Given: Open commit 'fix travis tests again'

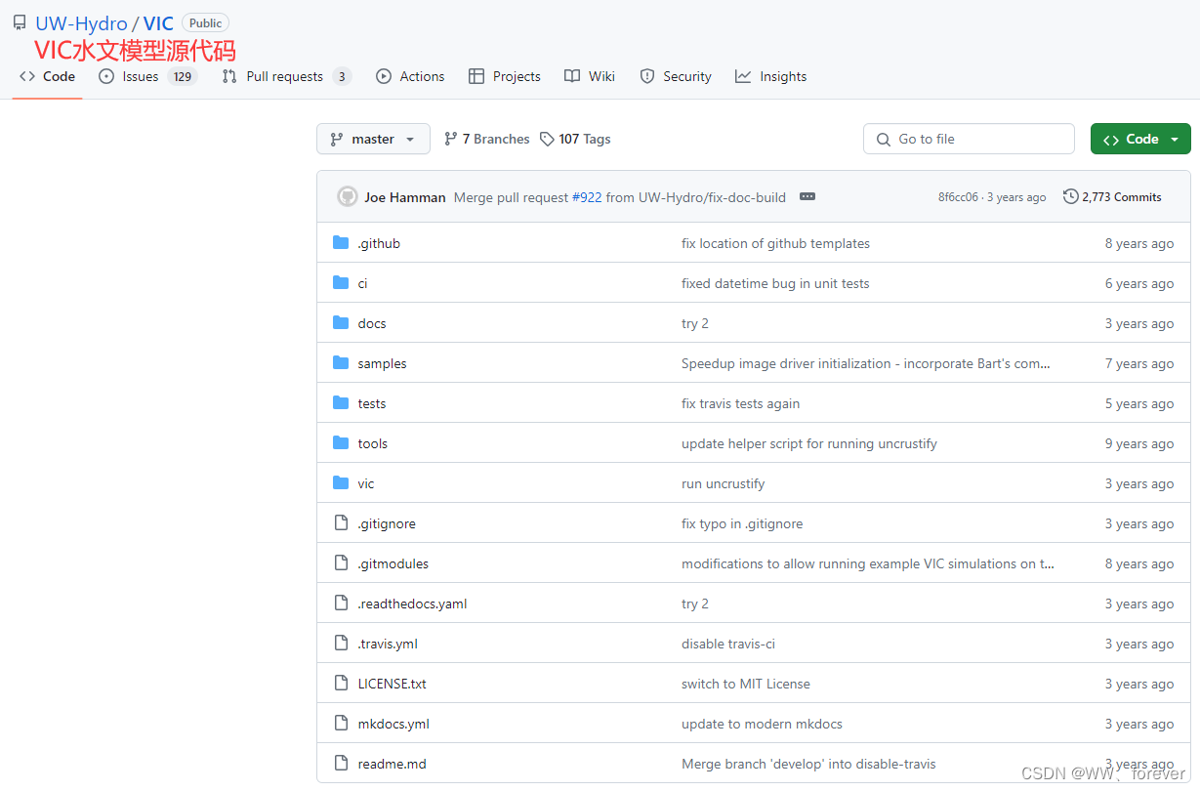Looking at the screenshot, I should (740, 403).
